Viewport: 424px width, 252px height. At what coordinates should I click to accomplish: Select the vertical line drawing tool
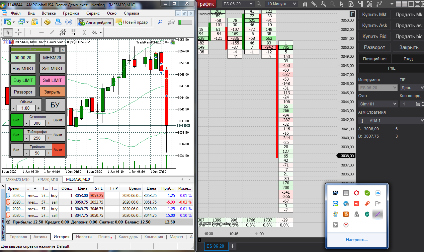31,32
